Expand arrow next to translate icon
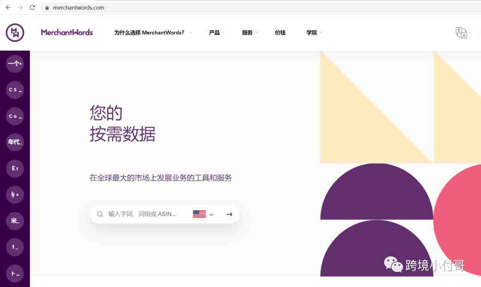481x287 pixels. (469, 33)
